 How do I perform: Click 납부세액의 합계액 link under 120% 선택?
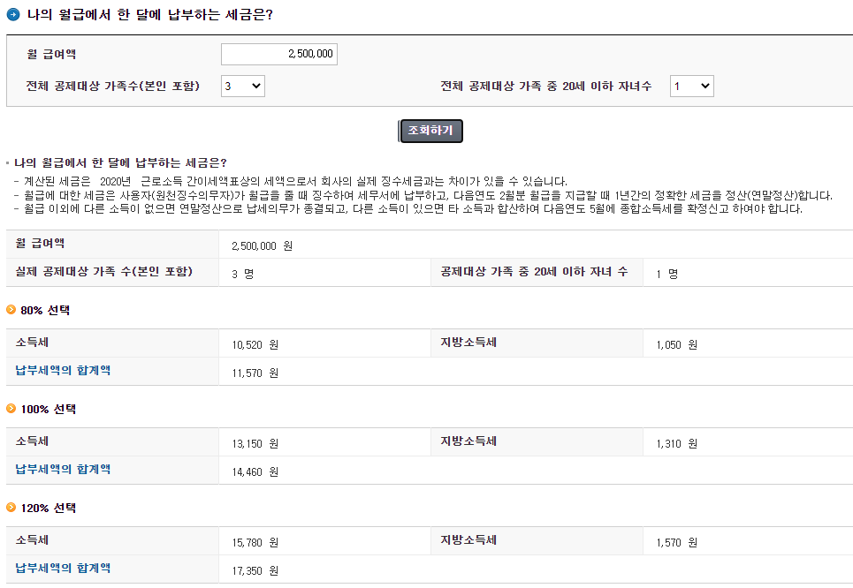tap(63, 569)
